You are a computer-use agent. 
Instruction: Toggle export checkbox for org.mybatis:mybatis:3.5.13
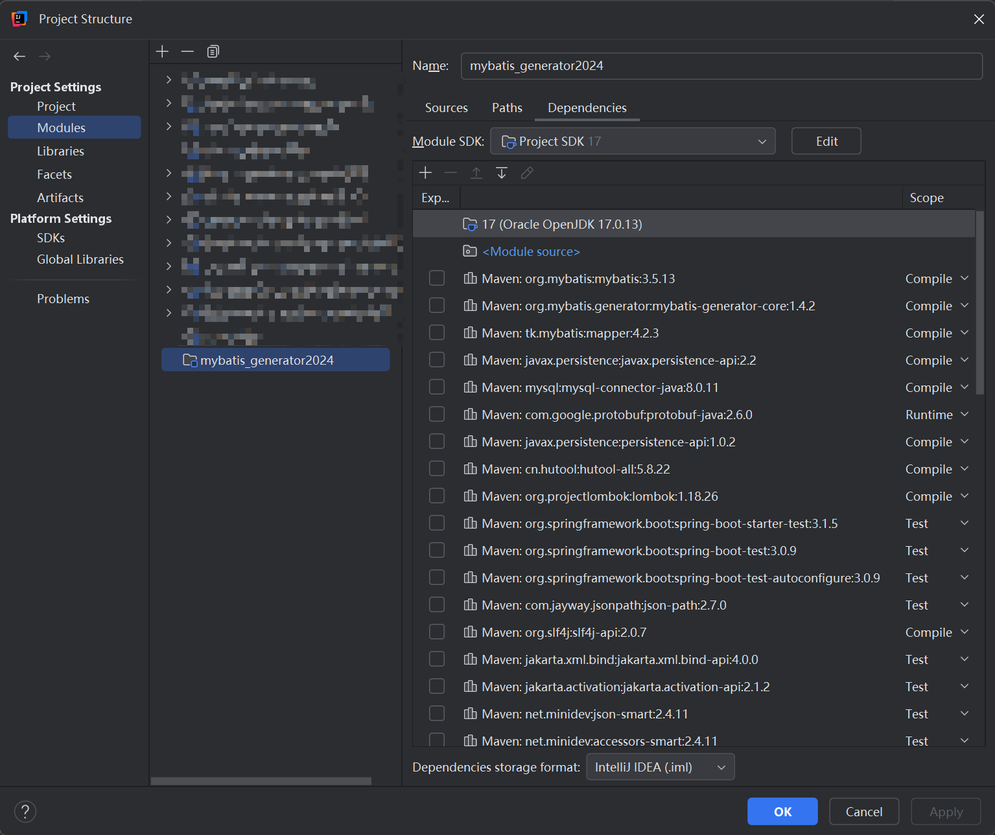pyautogui.click(x=437, y=278)
